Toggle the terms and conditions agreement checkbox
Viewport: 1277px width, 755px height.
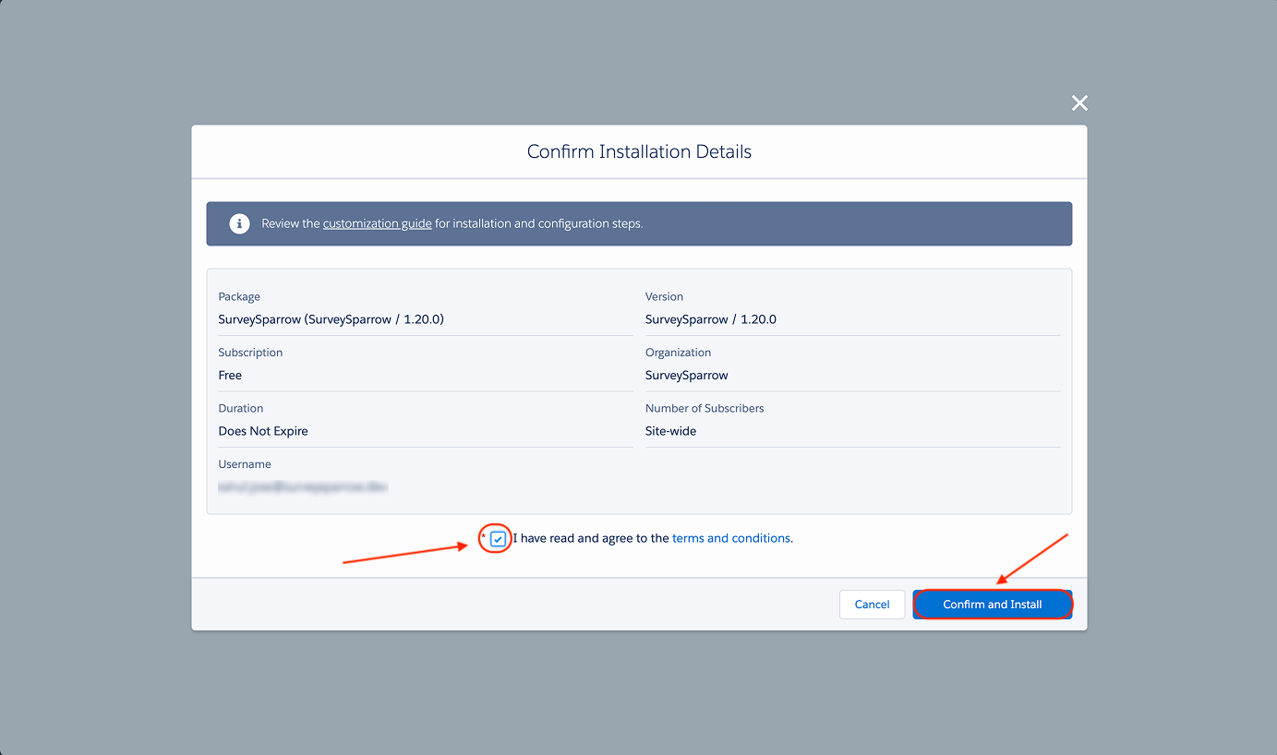click(x=499, y=539)
